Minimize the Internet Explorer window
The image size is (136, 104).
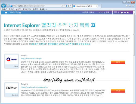click(124, 2)
